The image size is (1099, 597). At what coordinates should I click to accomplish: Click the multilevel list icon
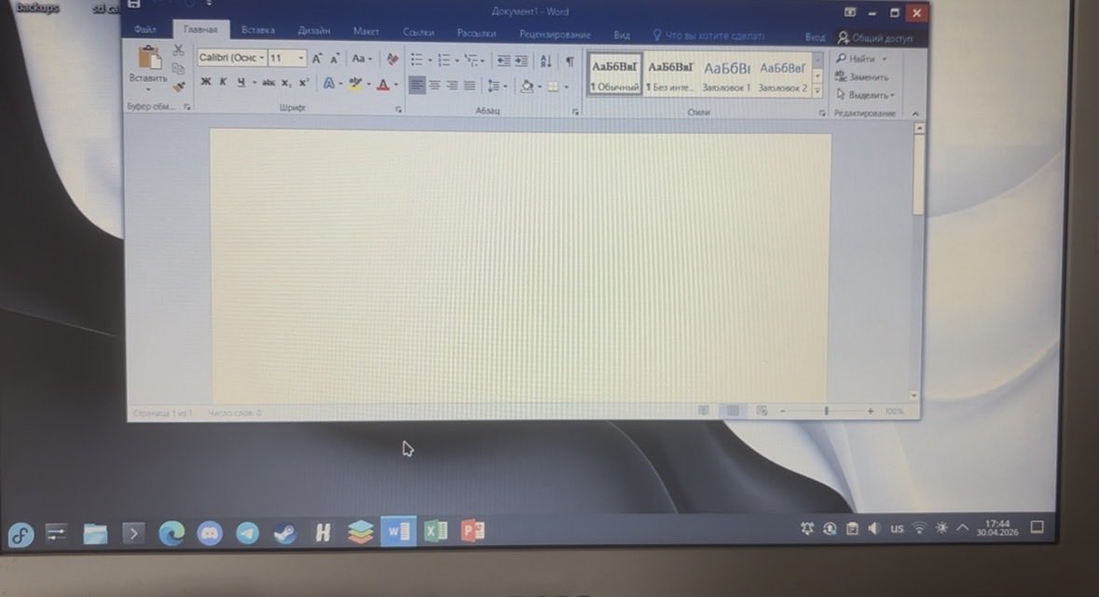click(471, 61)
